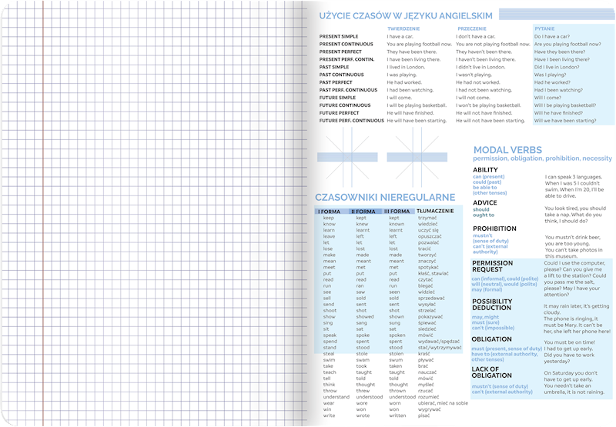Select the 'III FORMA' column header
The width and height of the screenshot is (616, 427).
click(397, 212)
